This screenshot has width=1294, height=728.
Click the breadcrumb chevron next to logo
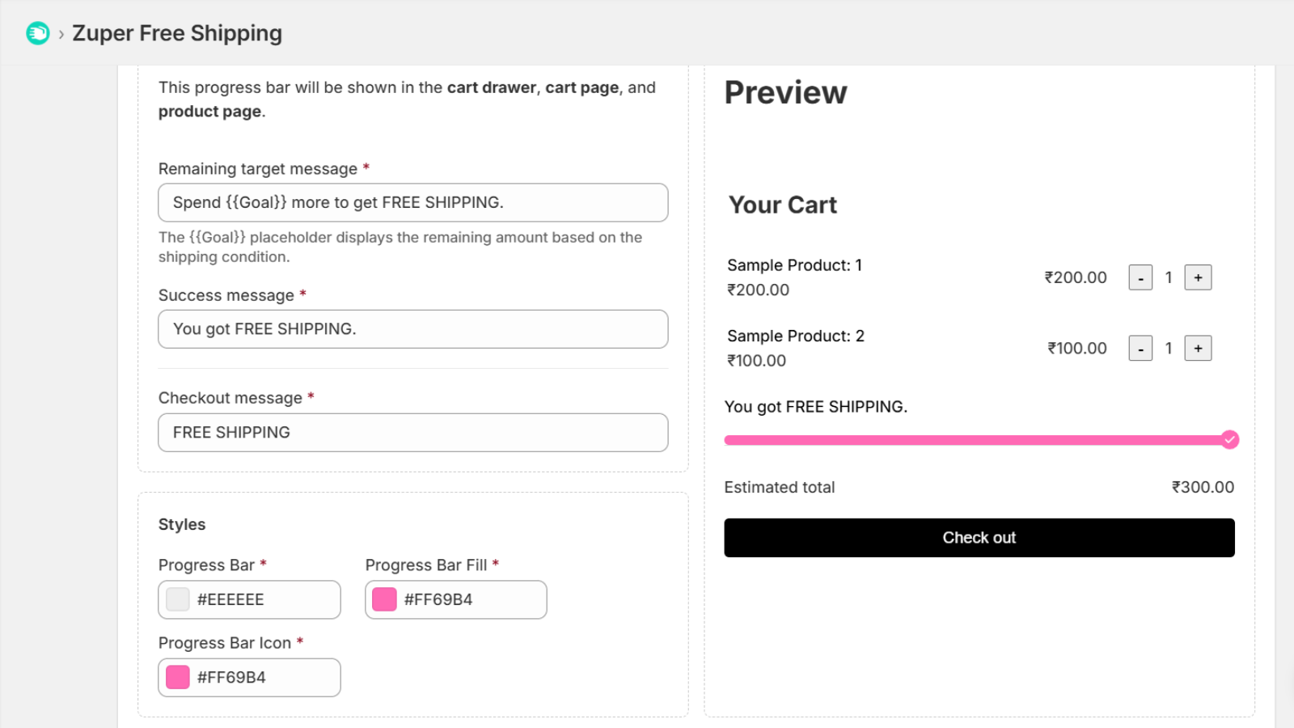pos(61,34)
